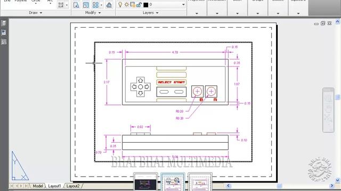Switch to the Layout2 tab
Image resolution: width=341 pixels, height=191 pixels.
[x=73, y=186]
